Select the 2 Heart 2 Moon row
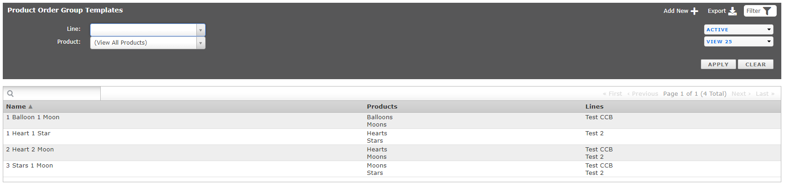Screen dimensions: 785x185 click(392, 153)
